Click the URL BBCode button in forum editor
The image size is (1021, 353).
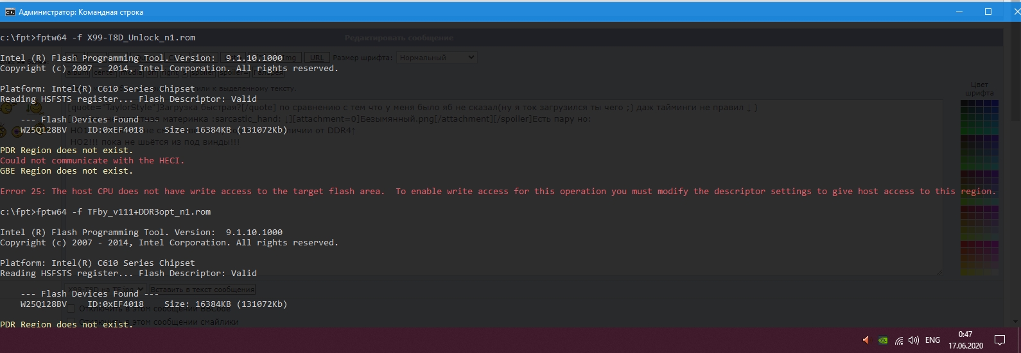pyautogui.click(x=317, y=58)
